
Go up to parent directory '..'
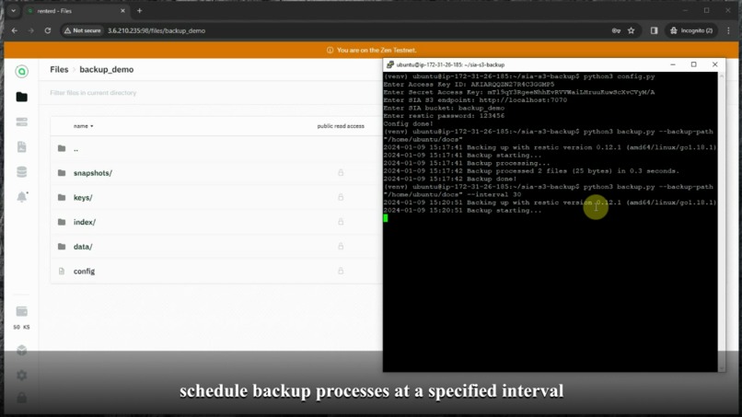click(75, 148)
